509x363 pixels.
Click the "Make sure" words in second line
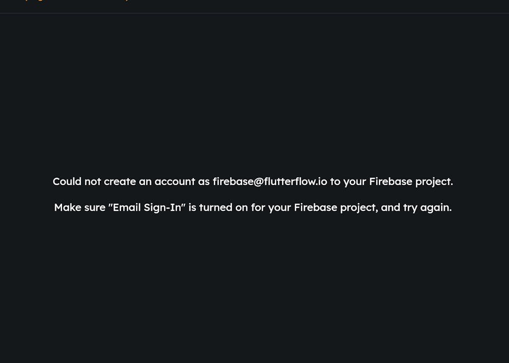80,207
